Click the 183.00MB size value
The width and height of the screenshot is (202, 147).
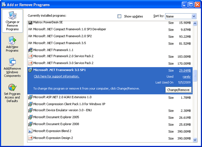184,57
